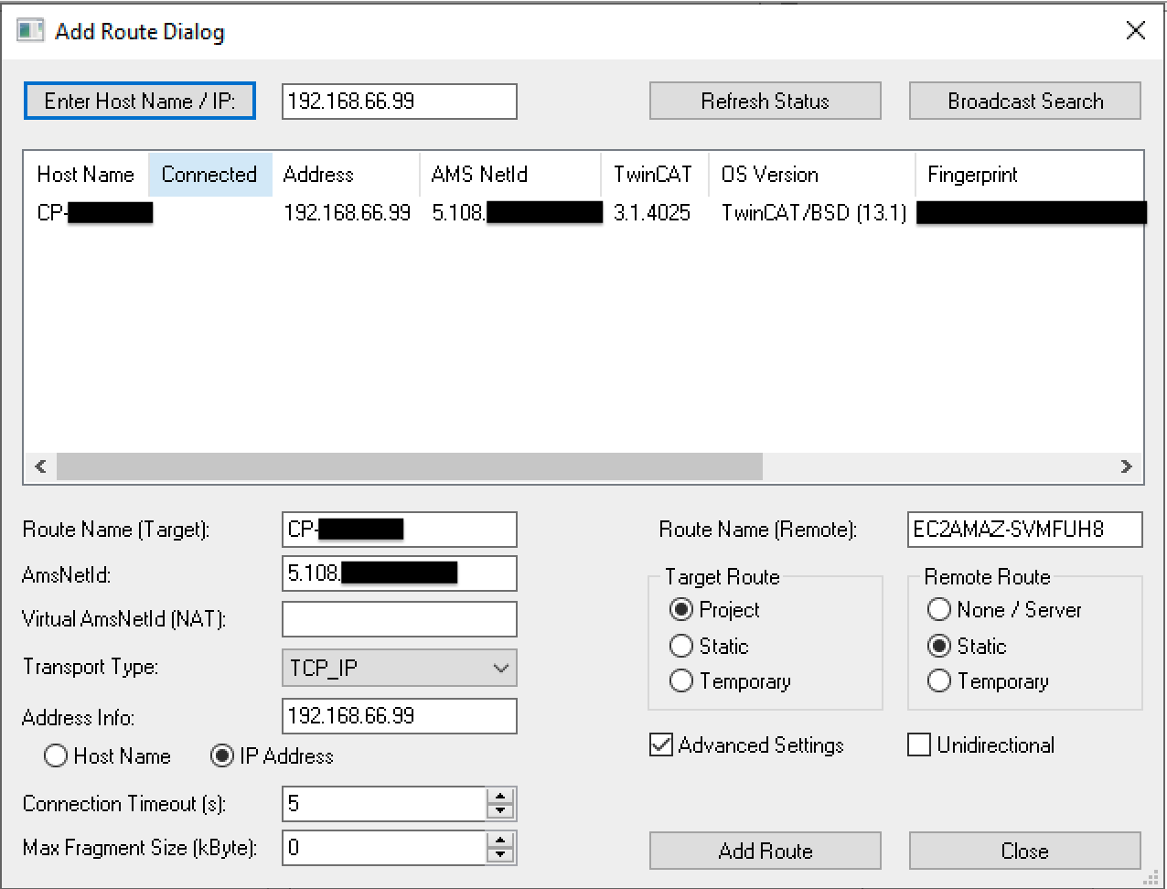Increase Max Fragment Size value
The image size is (1167, 889).
pyautogui.click(x=500, y=840)
